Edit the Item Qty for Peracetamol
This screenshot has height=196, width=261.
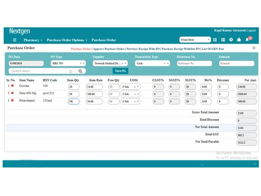click(x=74, y=101)
